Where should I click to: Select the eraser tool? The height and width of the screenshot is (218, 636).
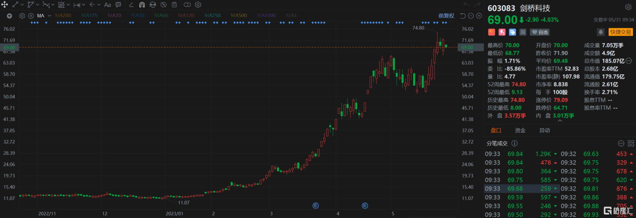point(131,5)
